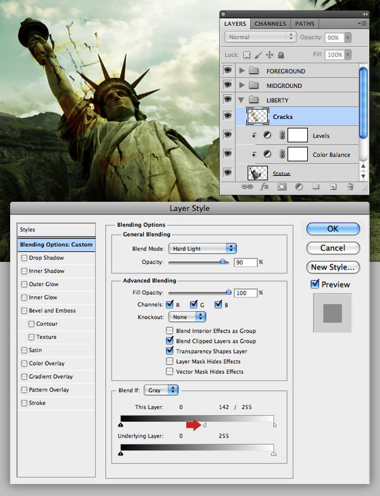Open the Knockout None dropdown
Screen dimensions: 380x496
point(187,316)
